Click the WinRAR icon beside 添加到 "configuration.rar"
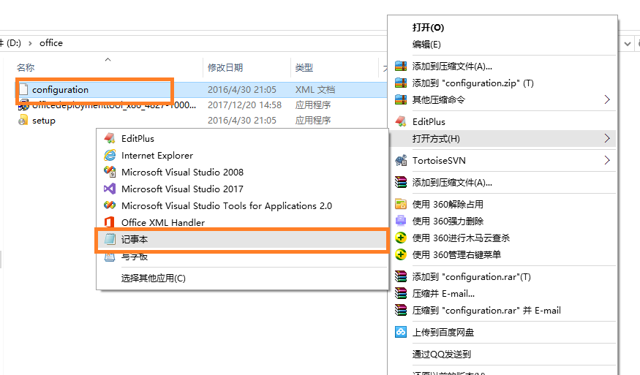The image size is (640, 375). click(401, 276)
